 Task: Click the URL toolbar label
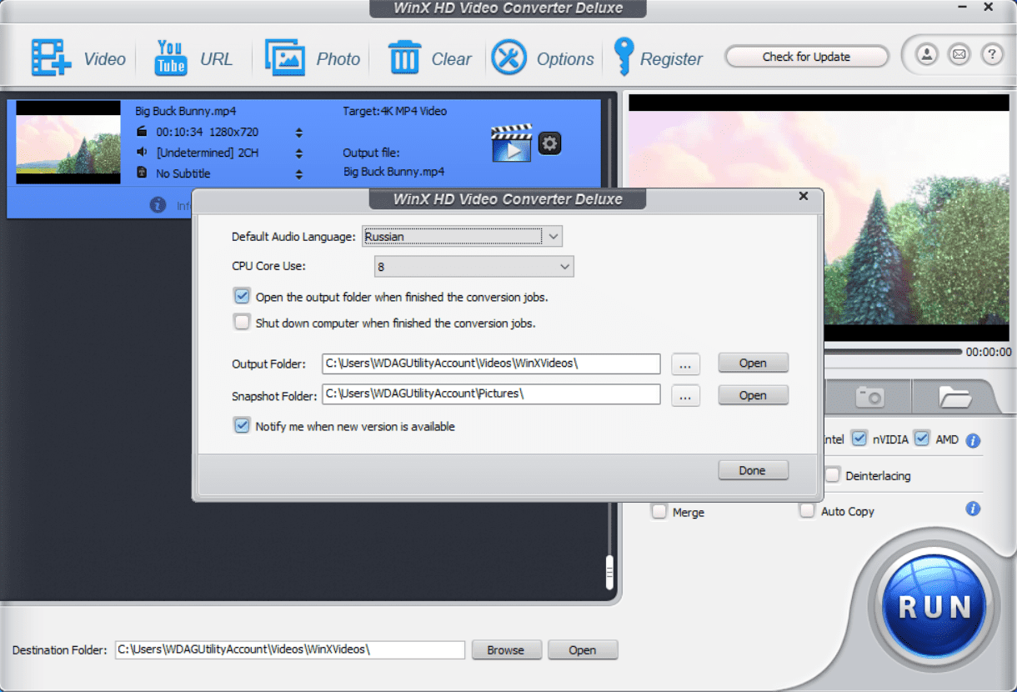pos(216,59)
